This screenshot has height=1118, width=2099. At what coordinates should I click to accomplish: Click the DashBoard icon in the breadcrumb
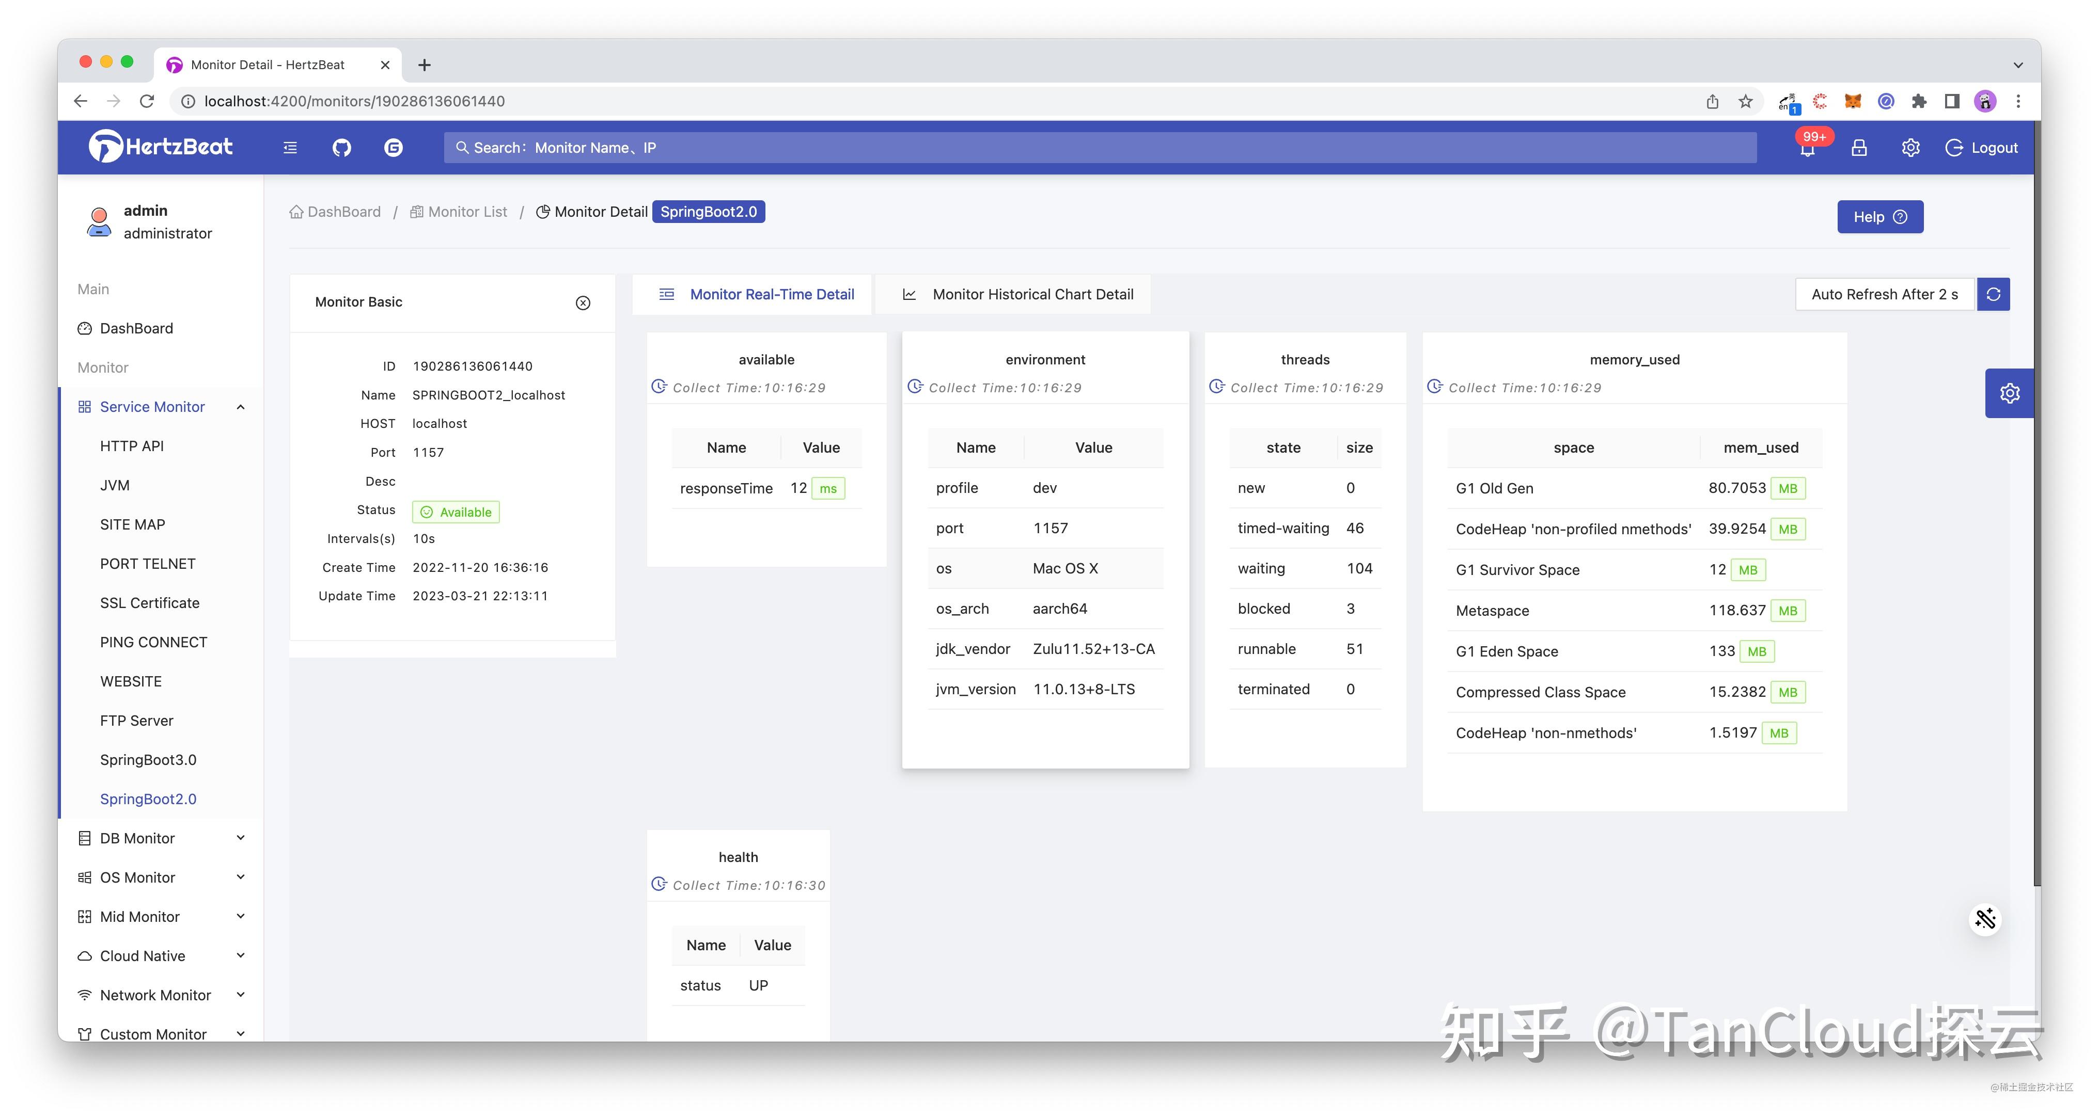[296, 211]
